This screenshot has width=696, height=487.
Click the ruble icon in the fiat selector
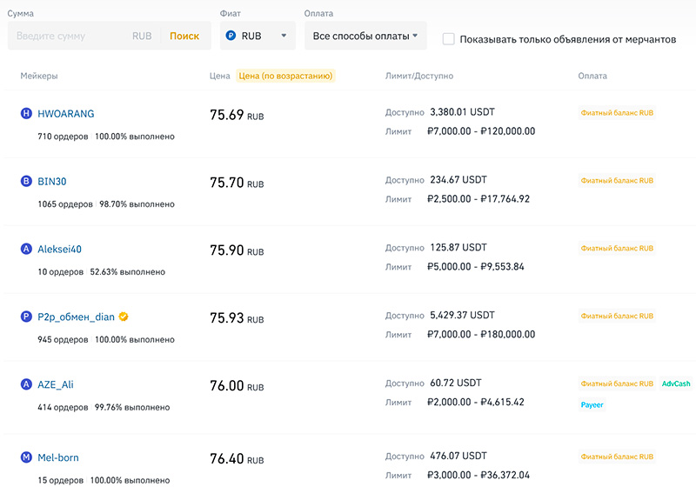coord(231,37)
